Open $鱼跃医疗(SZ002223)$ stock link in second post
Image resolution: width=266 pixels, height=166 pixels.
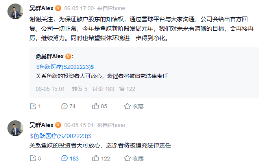(61, 136)
